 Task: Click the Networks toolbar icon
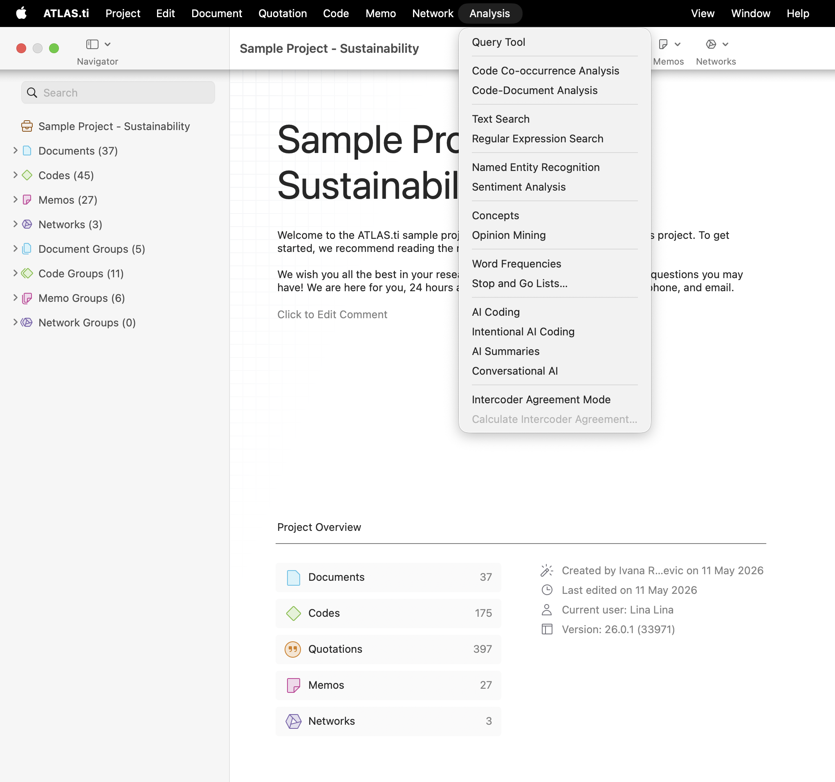[711, 44]
